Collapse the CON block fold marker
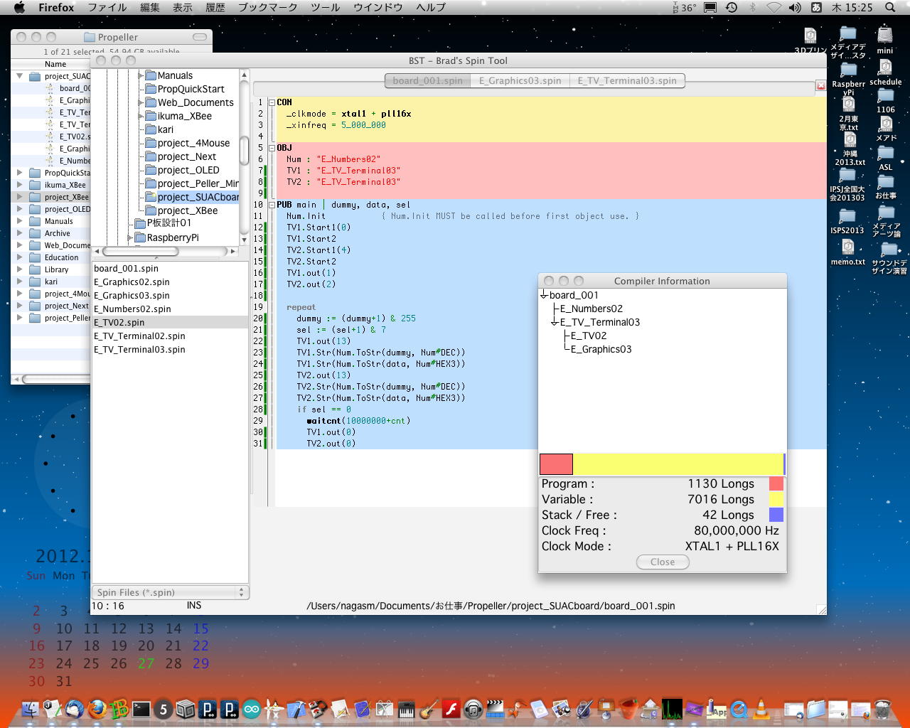This screenshot has height=728, width=910. [x=271, y=102]
